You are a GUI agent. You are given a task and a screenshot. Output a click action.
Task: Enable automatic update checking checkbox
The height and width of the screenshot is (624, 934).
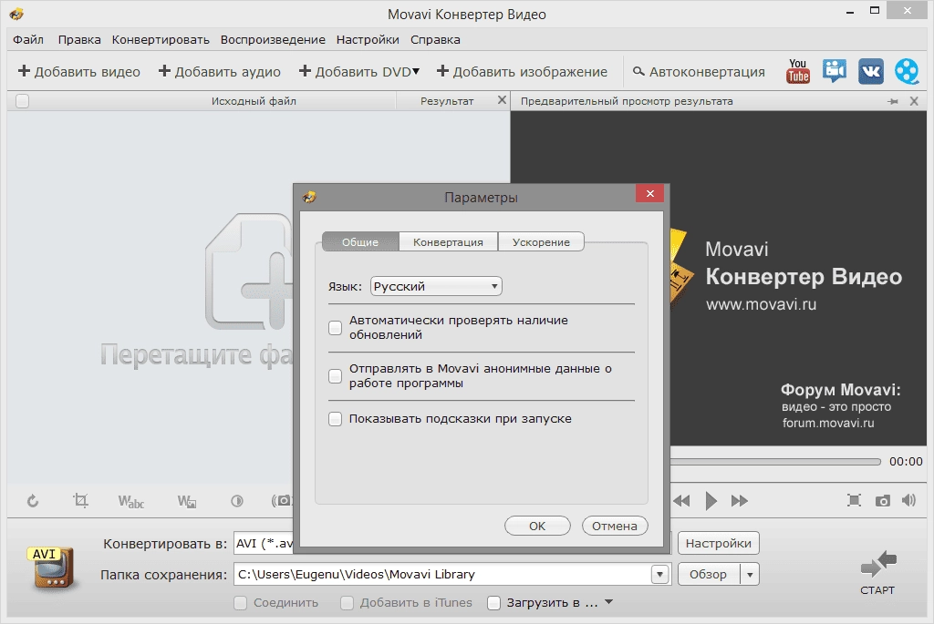click(336, 328)
